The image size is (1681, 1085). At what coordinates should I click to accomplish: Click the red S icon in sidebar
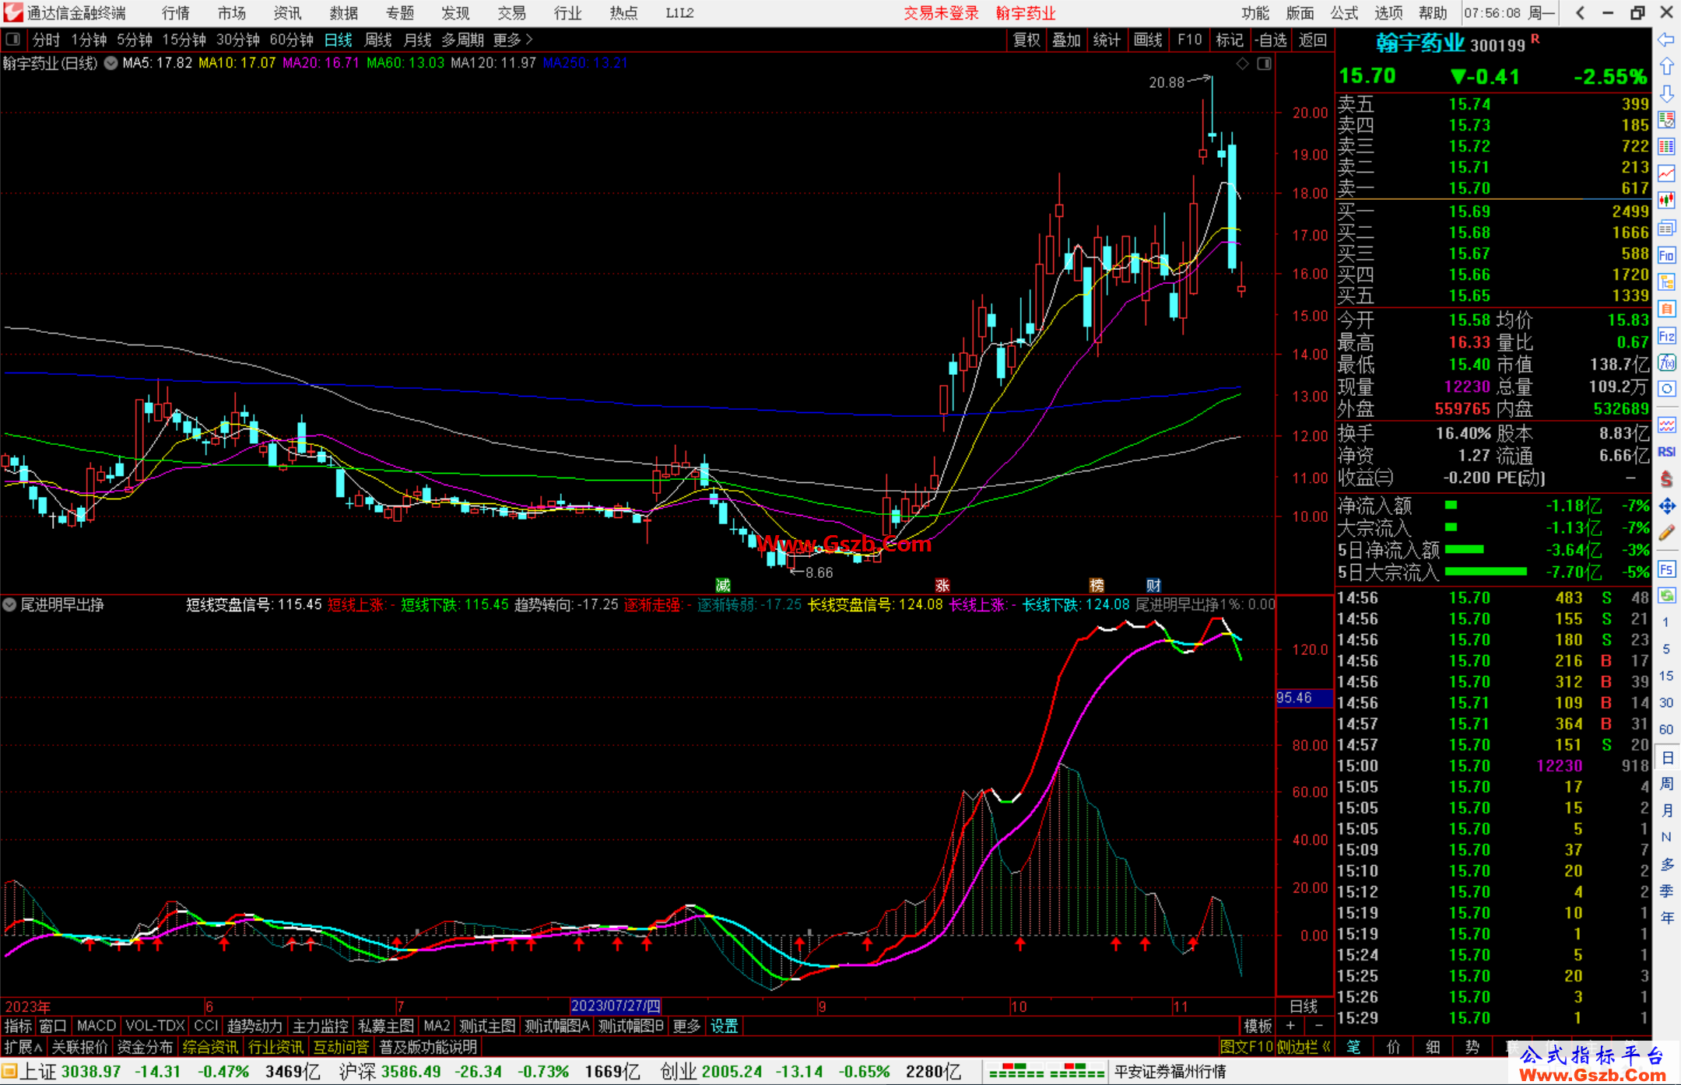click(1666, 479)
